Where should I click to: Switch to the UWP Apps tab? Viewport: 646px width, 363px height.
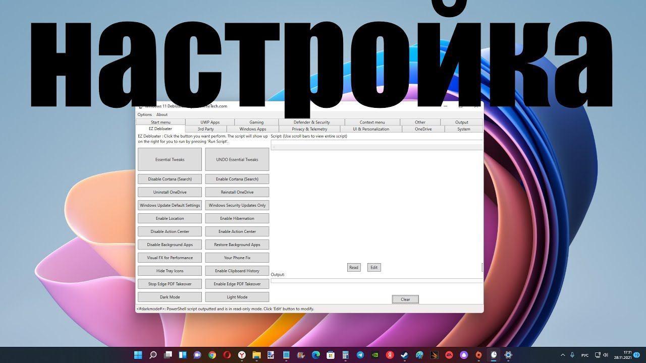(x=210, y=122)
